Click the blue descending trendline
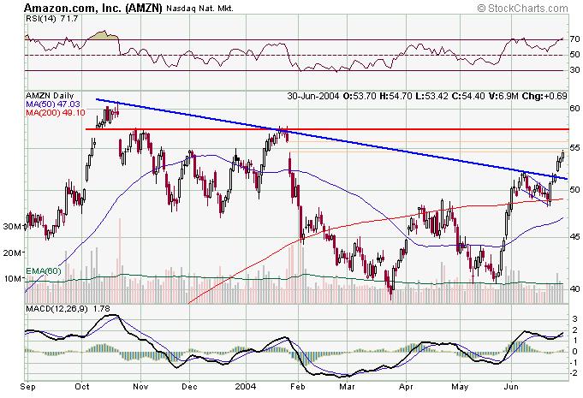 pyautogui.click(x=331, y=139)
